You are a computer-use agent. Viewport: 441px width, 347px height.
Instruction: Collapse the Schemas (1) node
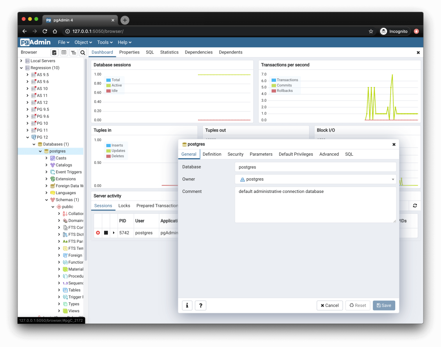click(47, 200)
